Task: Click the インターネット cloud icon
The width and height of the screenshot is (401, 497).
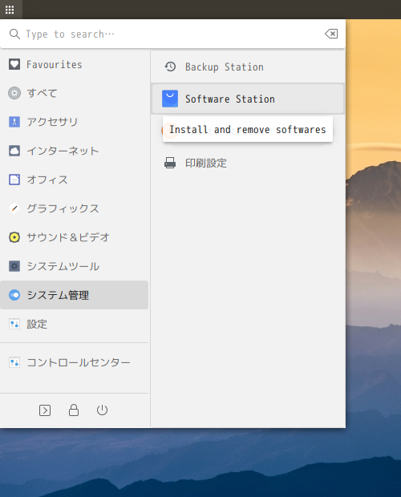Action: point(14,151)
